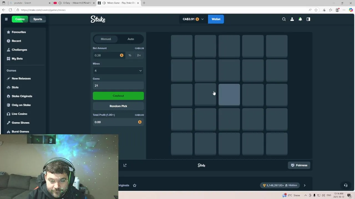The image size is (355, 199).
Task: Mute the G-Eazy YouTube tab audio
Action: click(x=60, y=3)
